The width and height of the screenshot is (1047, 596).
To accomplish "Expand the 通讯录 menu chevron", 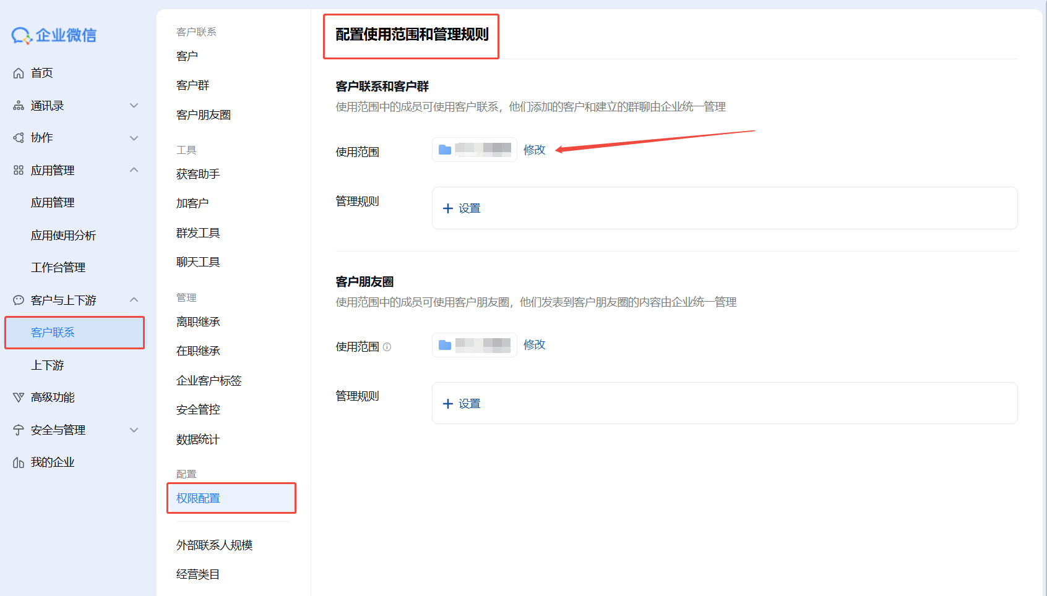I will (x=134, y=106).
